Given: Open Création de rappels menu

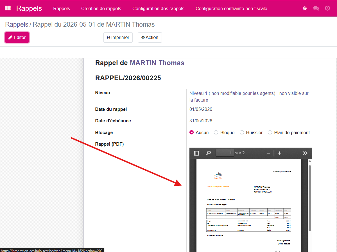Looking at the screenshot, I should pos(101,8).
